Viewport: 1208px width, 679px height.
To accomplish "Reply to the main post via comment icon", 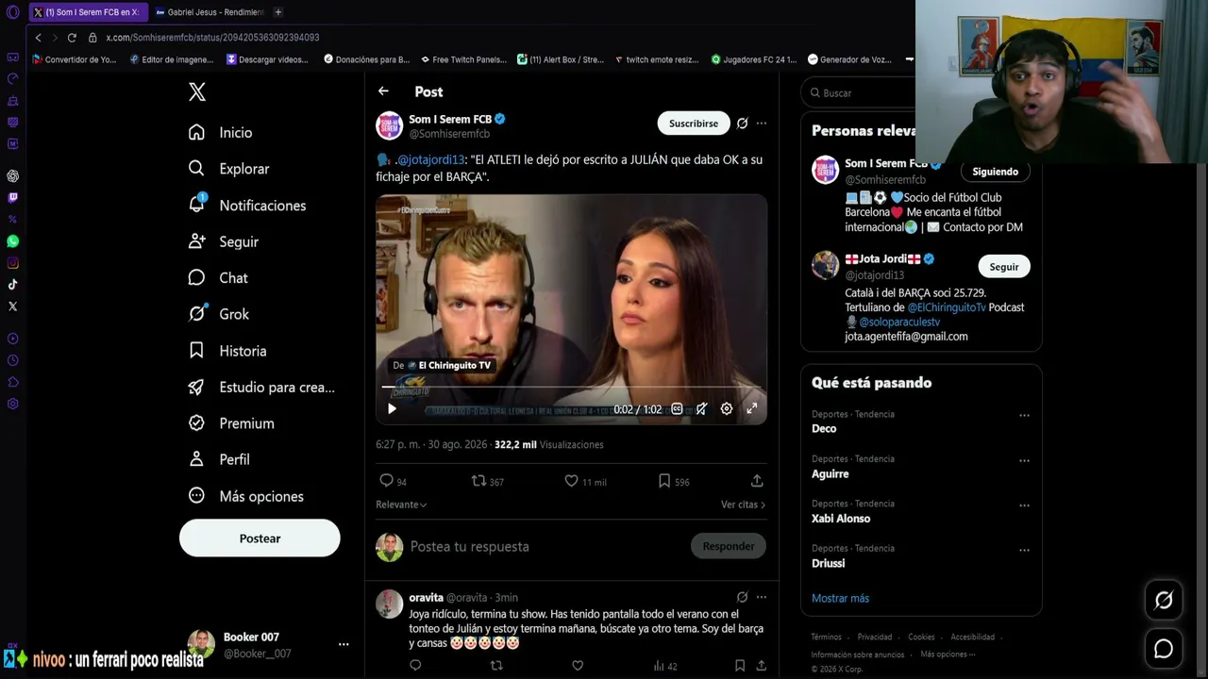I will click(x=386, y=481).
